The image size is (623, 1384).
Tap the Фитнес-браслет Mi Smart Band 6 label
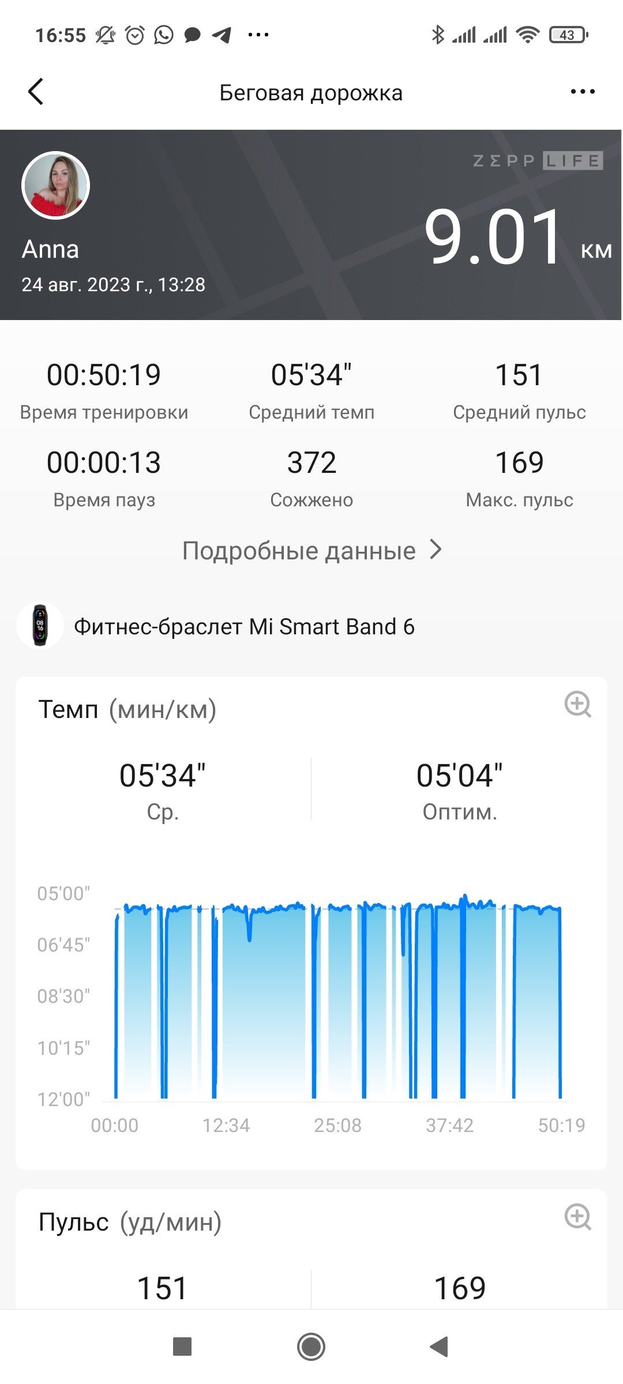tap(244, 627)
